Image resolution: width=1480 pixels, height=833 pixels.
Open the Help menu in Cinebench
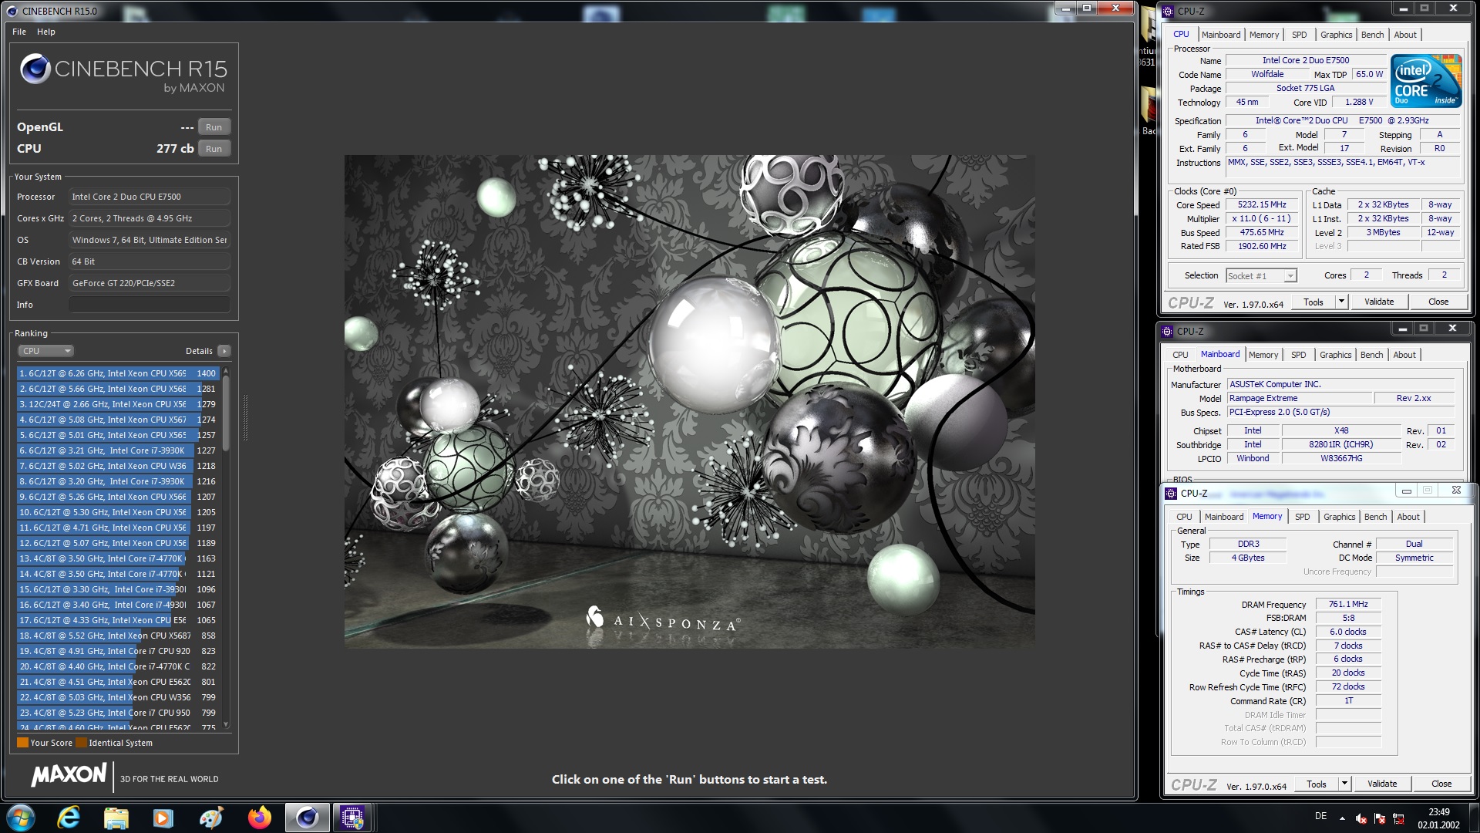click(46, 32)
